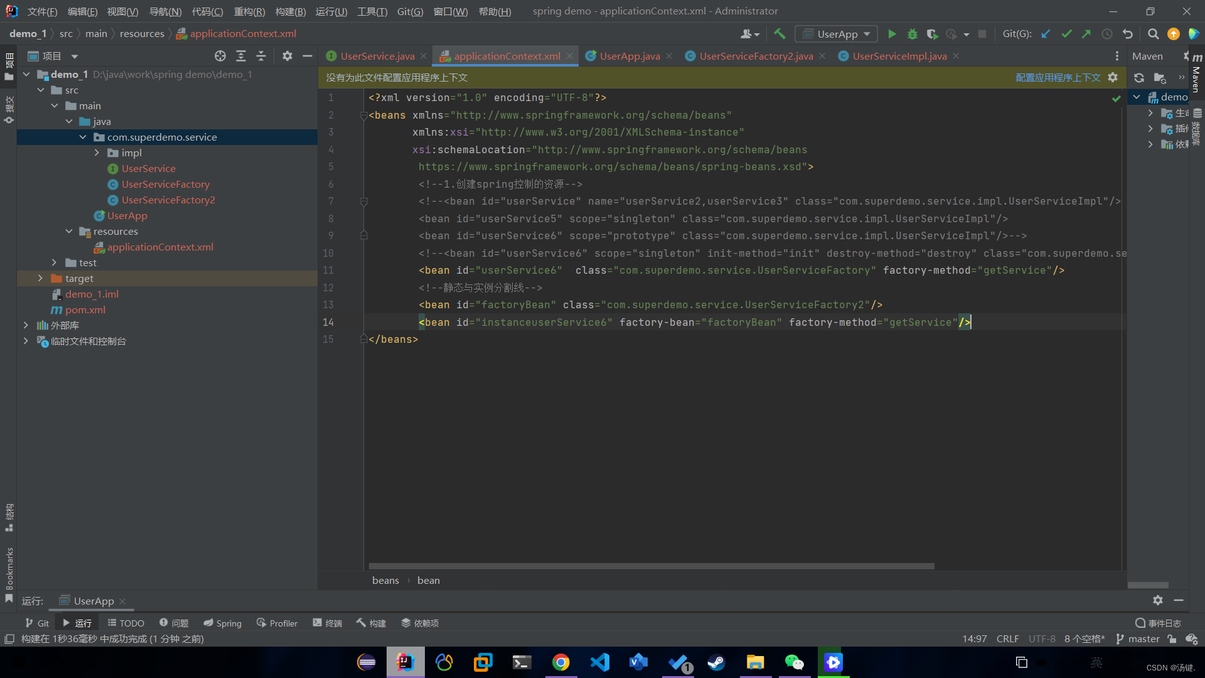Image resolution: width=1205 pixels, height=678 pixels.
Task: Click the green Run button
Action: [892, 34]
